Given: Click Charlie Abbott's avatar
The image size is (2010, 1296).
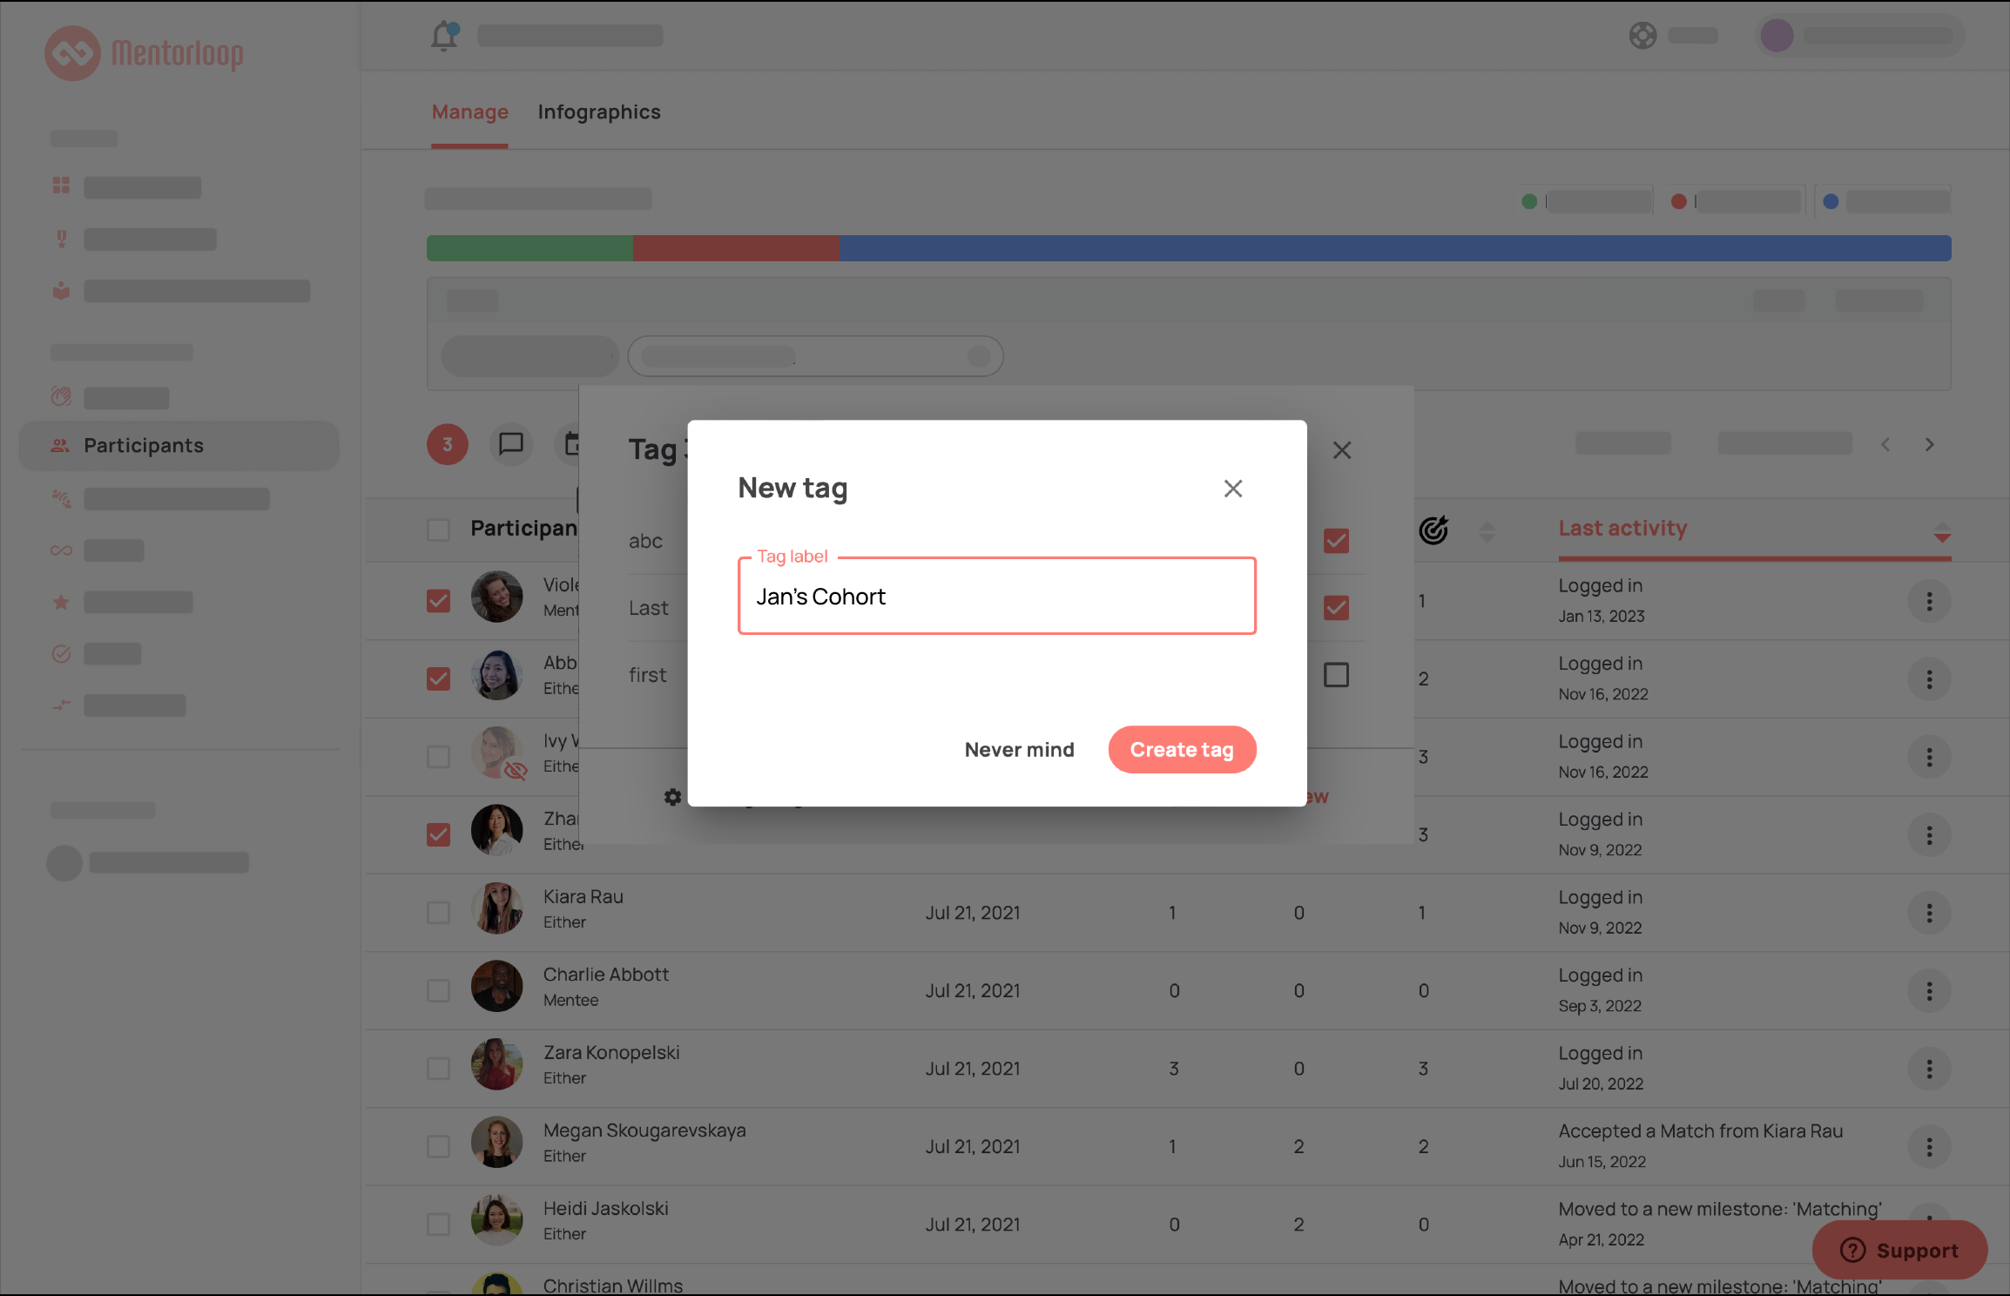Looking at the screenshot, I should tap(496, 986).
